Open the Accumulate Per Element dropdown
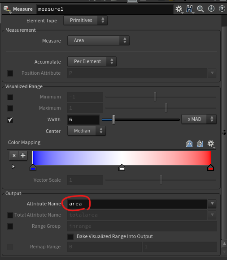Screen dimensions: 227x260 [x=92, y=61]
